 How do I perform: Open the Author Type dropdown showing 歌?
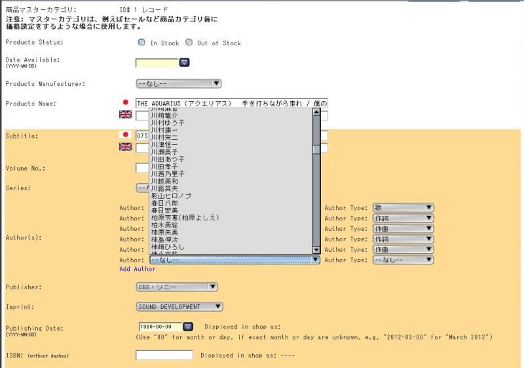point(403,207)
